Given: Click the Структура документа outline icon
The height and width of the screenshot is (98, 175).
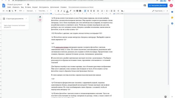Looking at the screenshot, I should tap(4, 19).
